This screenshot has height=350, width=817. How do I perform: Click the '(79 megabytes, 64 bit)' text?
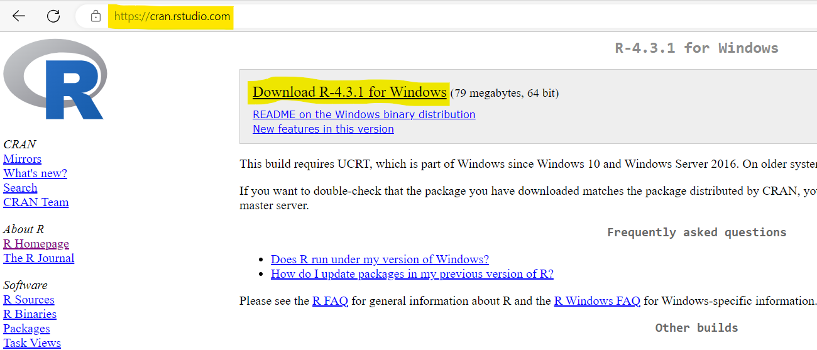[504, 94]
